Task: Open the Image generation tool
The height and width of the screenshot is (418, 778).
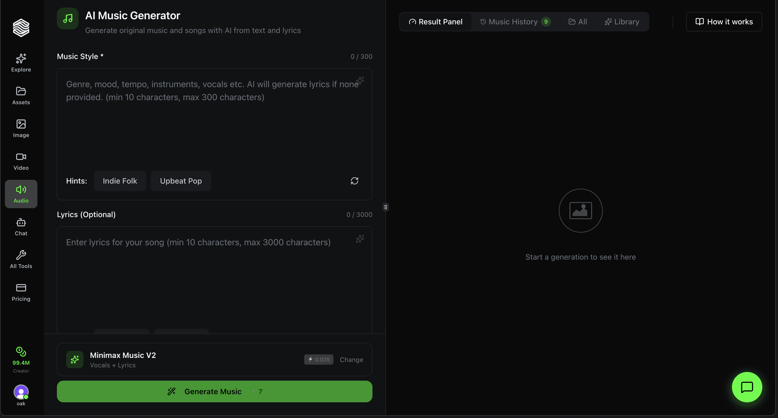Action: tap(21, 128)
